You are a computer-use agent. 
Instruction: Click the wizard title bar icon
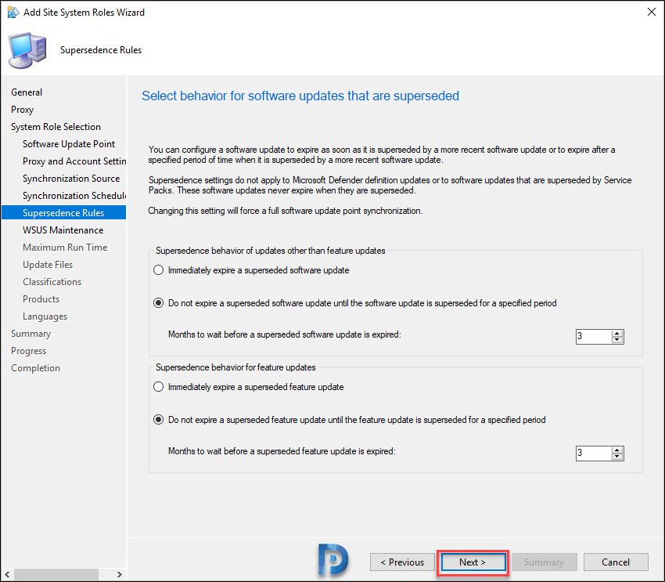(x=13, y=13)
